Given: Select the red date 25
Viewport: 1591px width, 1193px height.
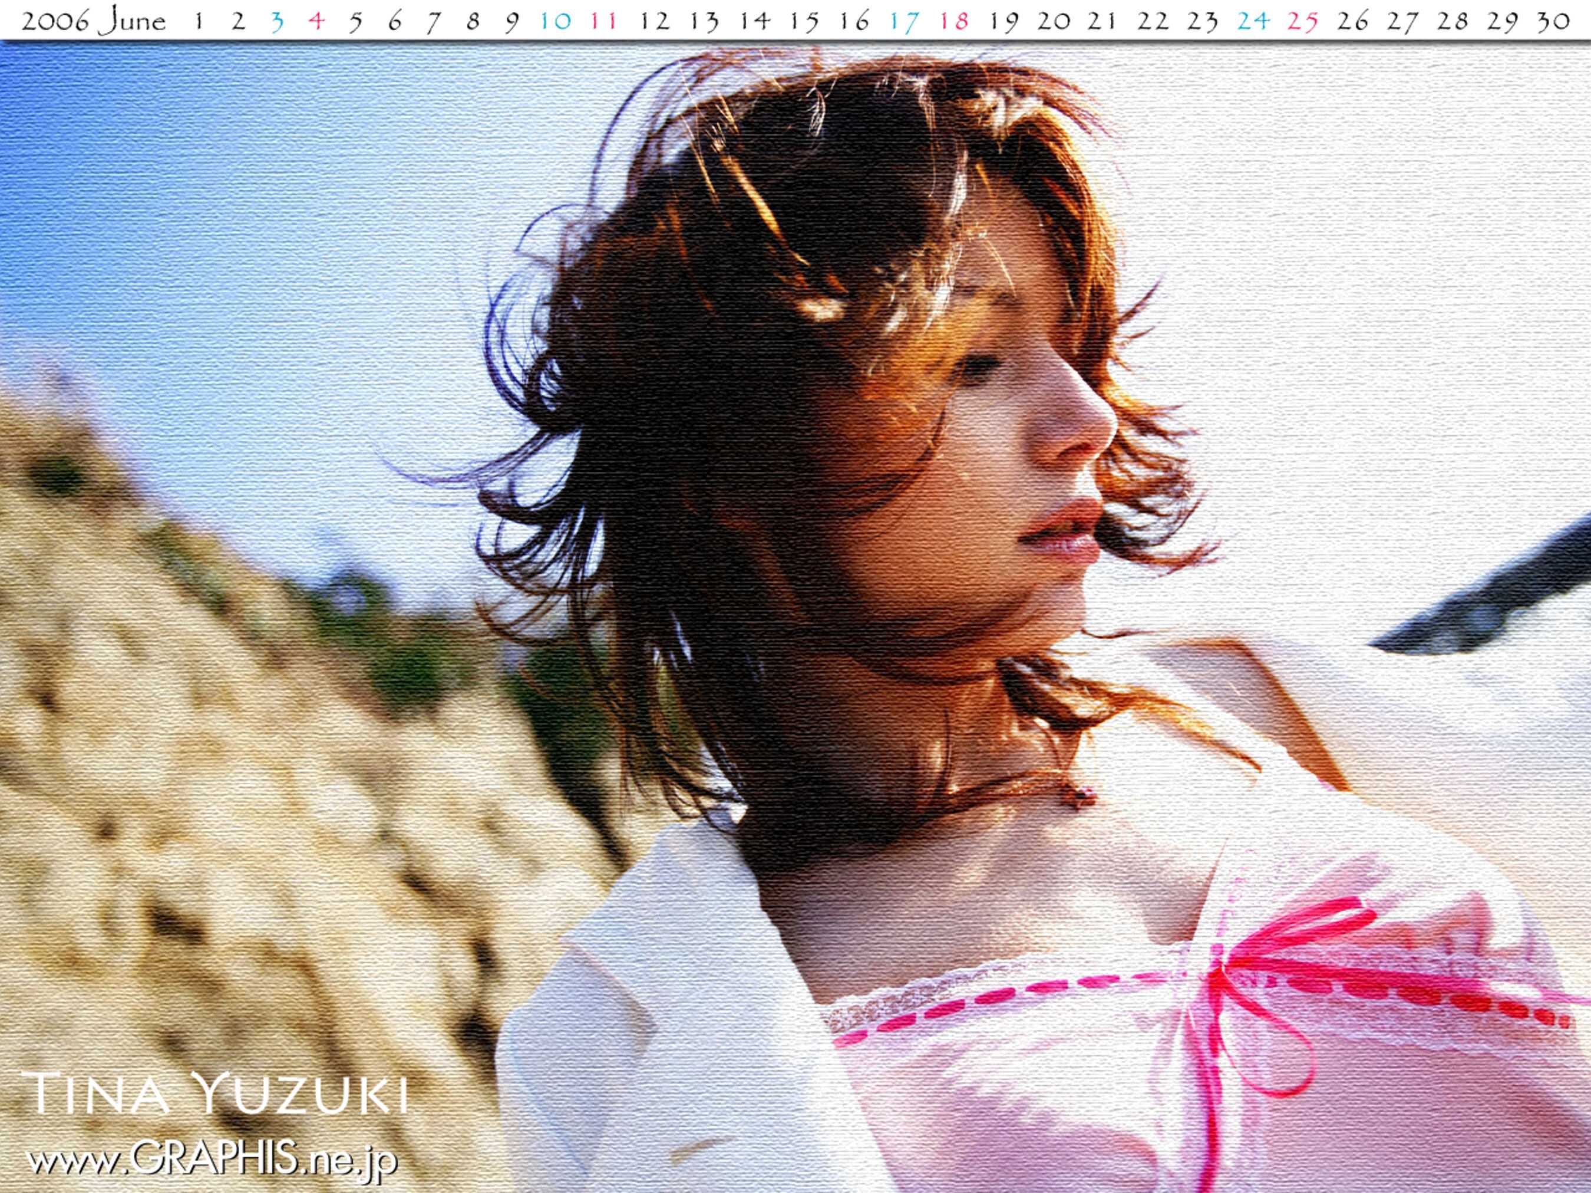Looking at the screenshot, I should 1303,22.
